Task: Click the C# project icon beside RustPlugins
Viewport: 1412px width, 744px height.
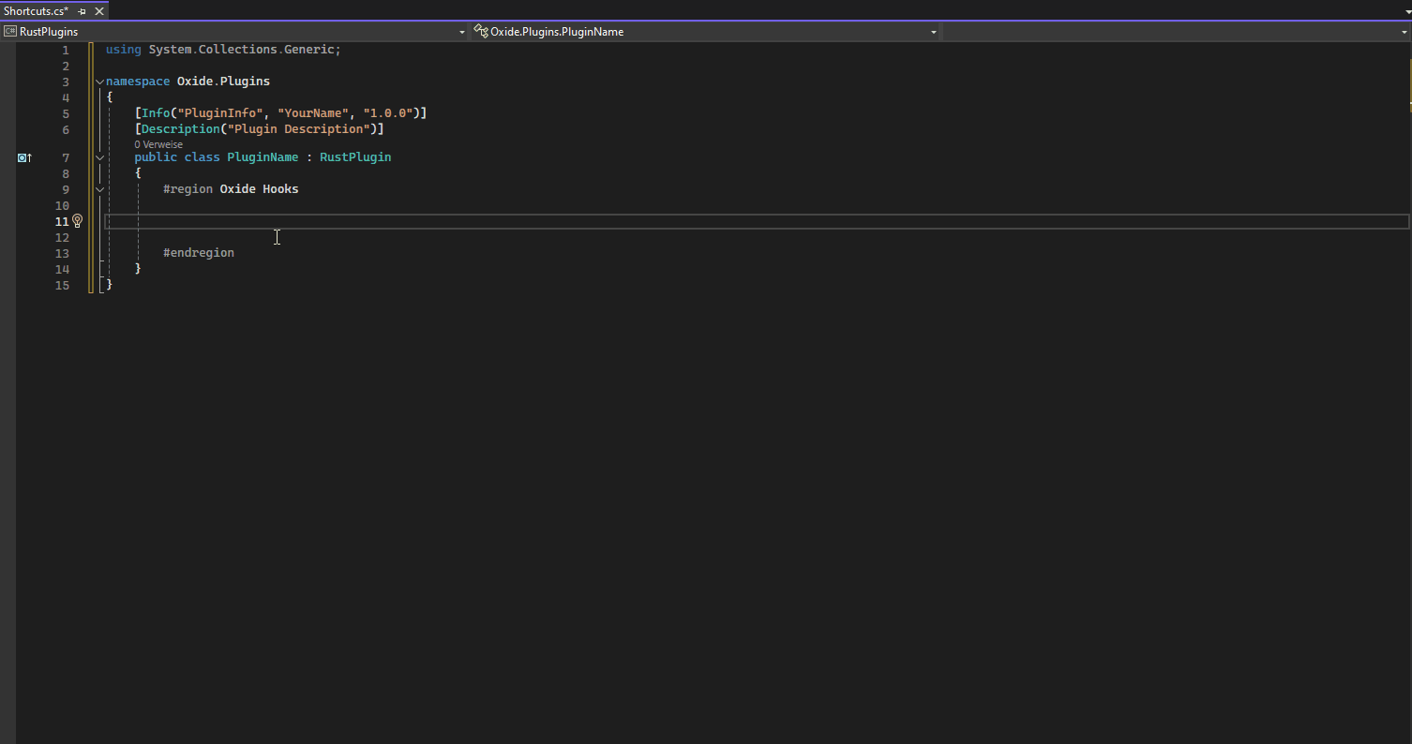Action: [10, 32]
